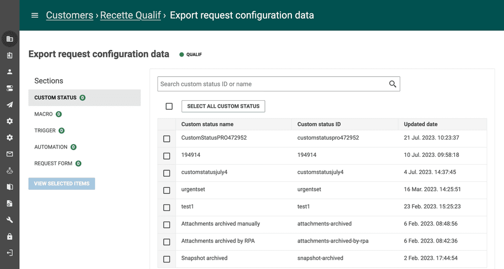Open the hamburger navigation menu
Screen dimensions: 504x269
34,15
